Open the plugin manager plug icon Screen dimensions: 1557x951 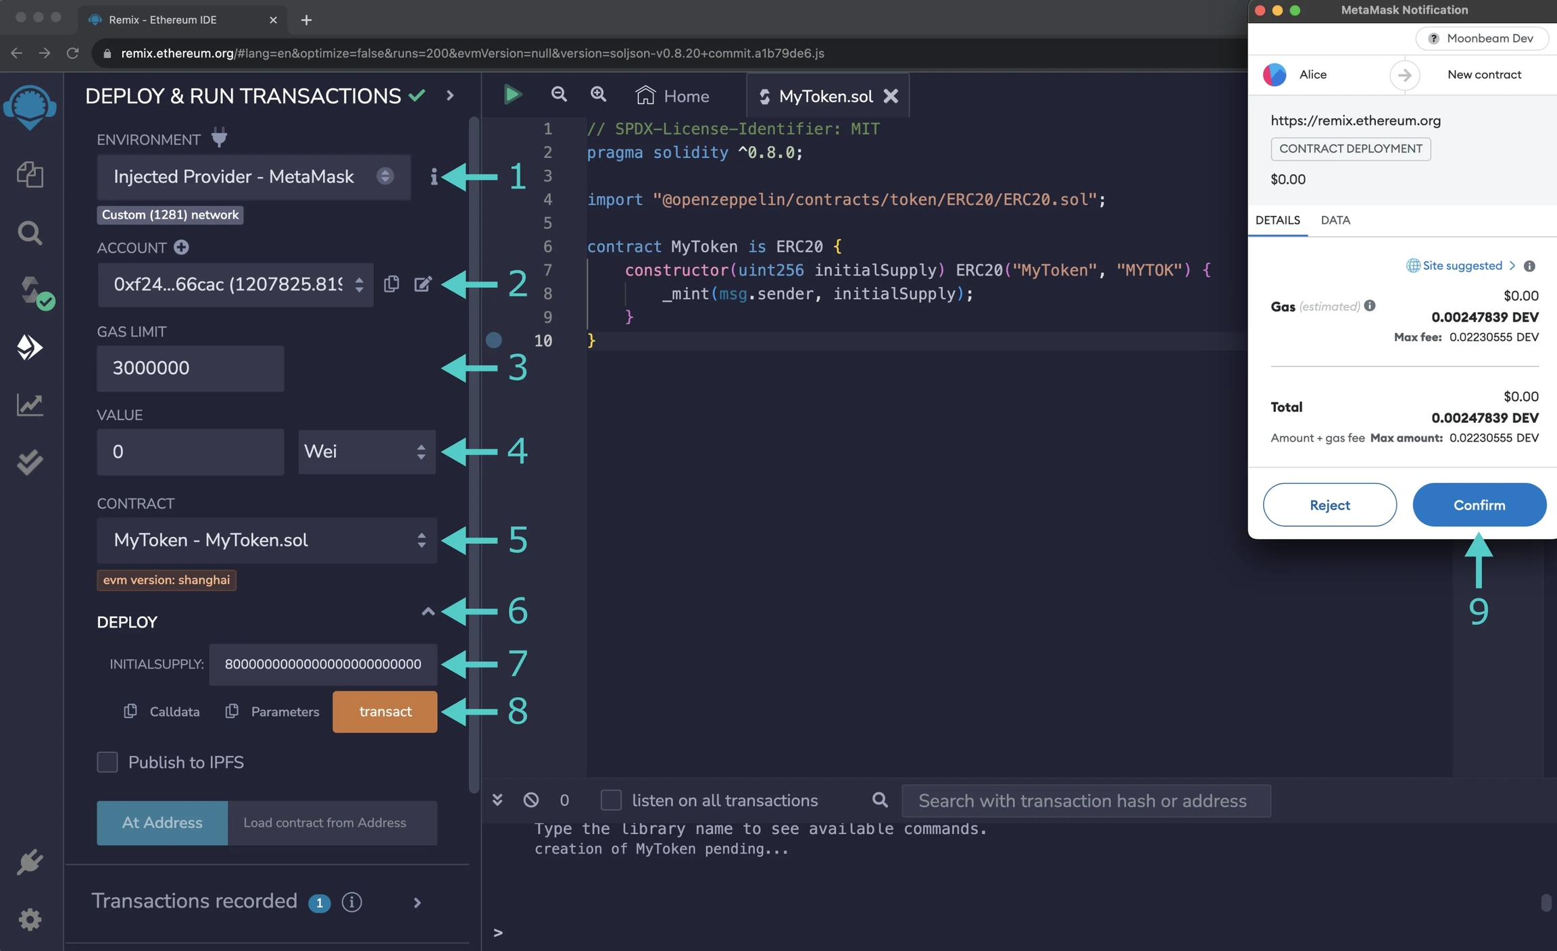(30, 863)
